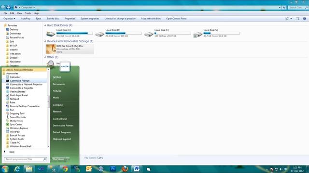The width and height of the screenshot is (309, 173).
Task: Open the Organize dropdown
Action: click(9, 19)
